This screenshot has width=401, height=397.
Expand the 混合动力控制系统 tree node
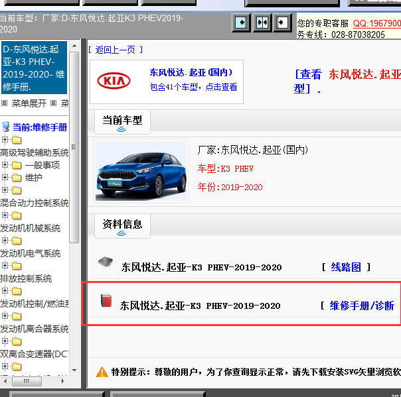coord(5,190)
